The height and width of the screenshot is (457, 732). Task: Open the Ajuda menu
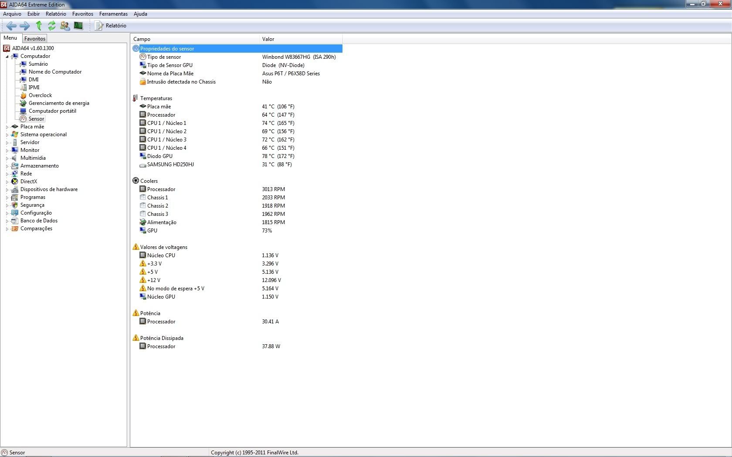pos(140,14)
